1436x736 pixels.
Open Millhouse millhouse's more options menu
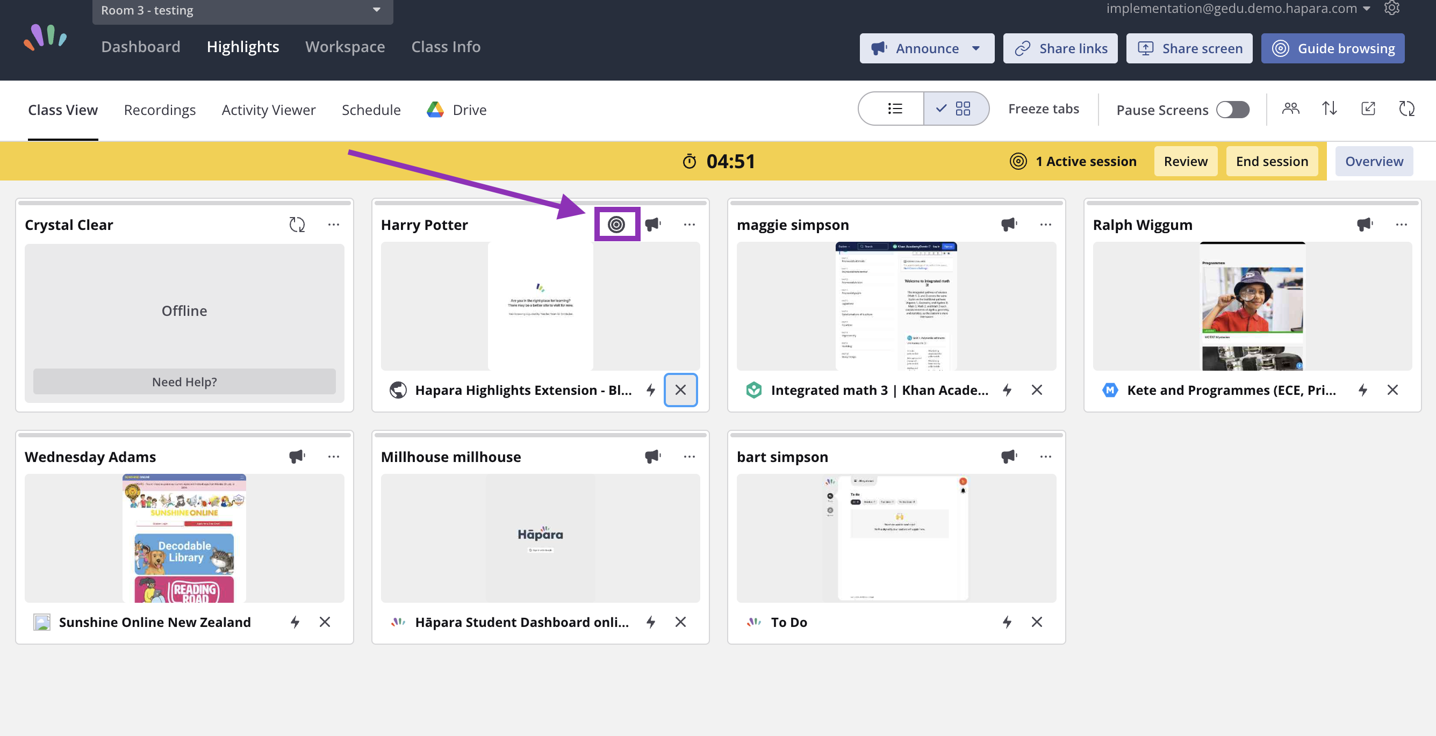click(x=689, y=456)
